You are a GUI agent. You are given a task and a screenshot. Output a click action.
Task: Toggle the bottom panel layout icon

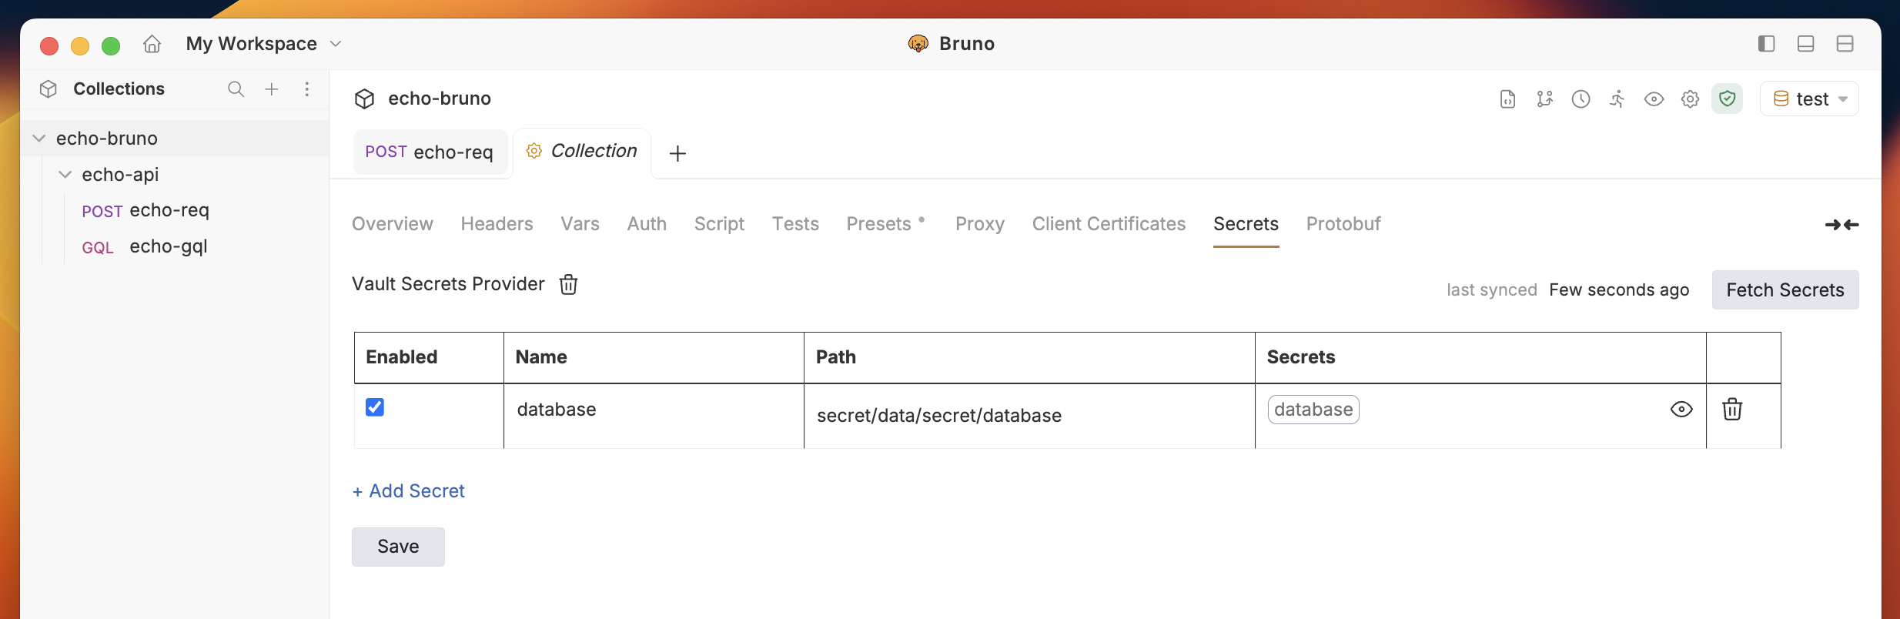[x=1806, y=44]
